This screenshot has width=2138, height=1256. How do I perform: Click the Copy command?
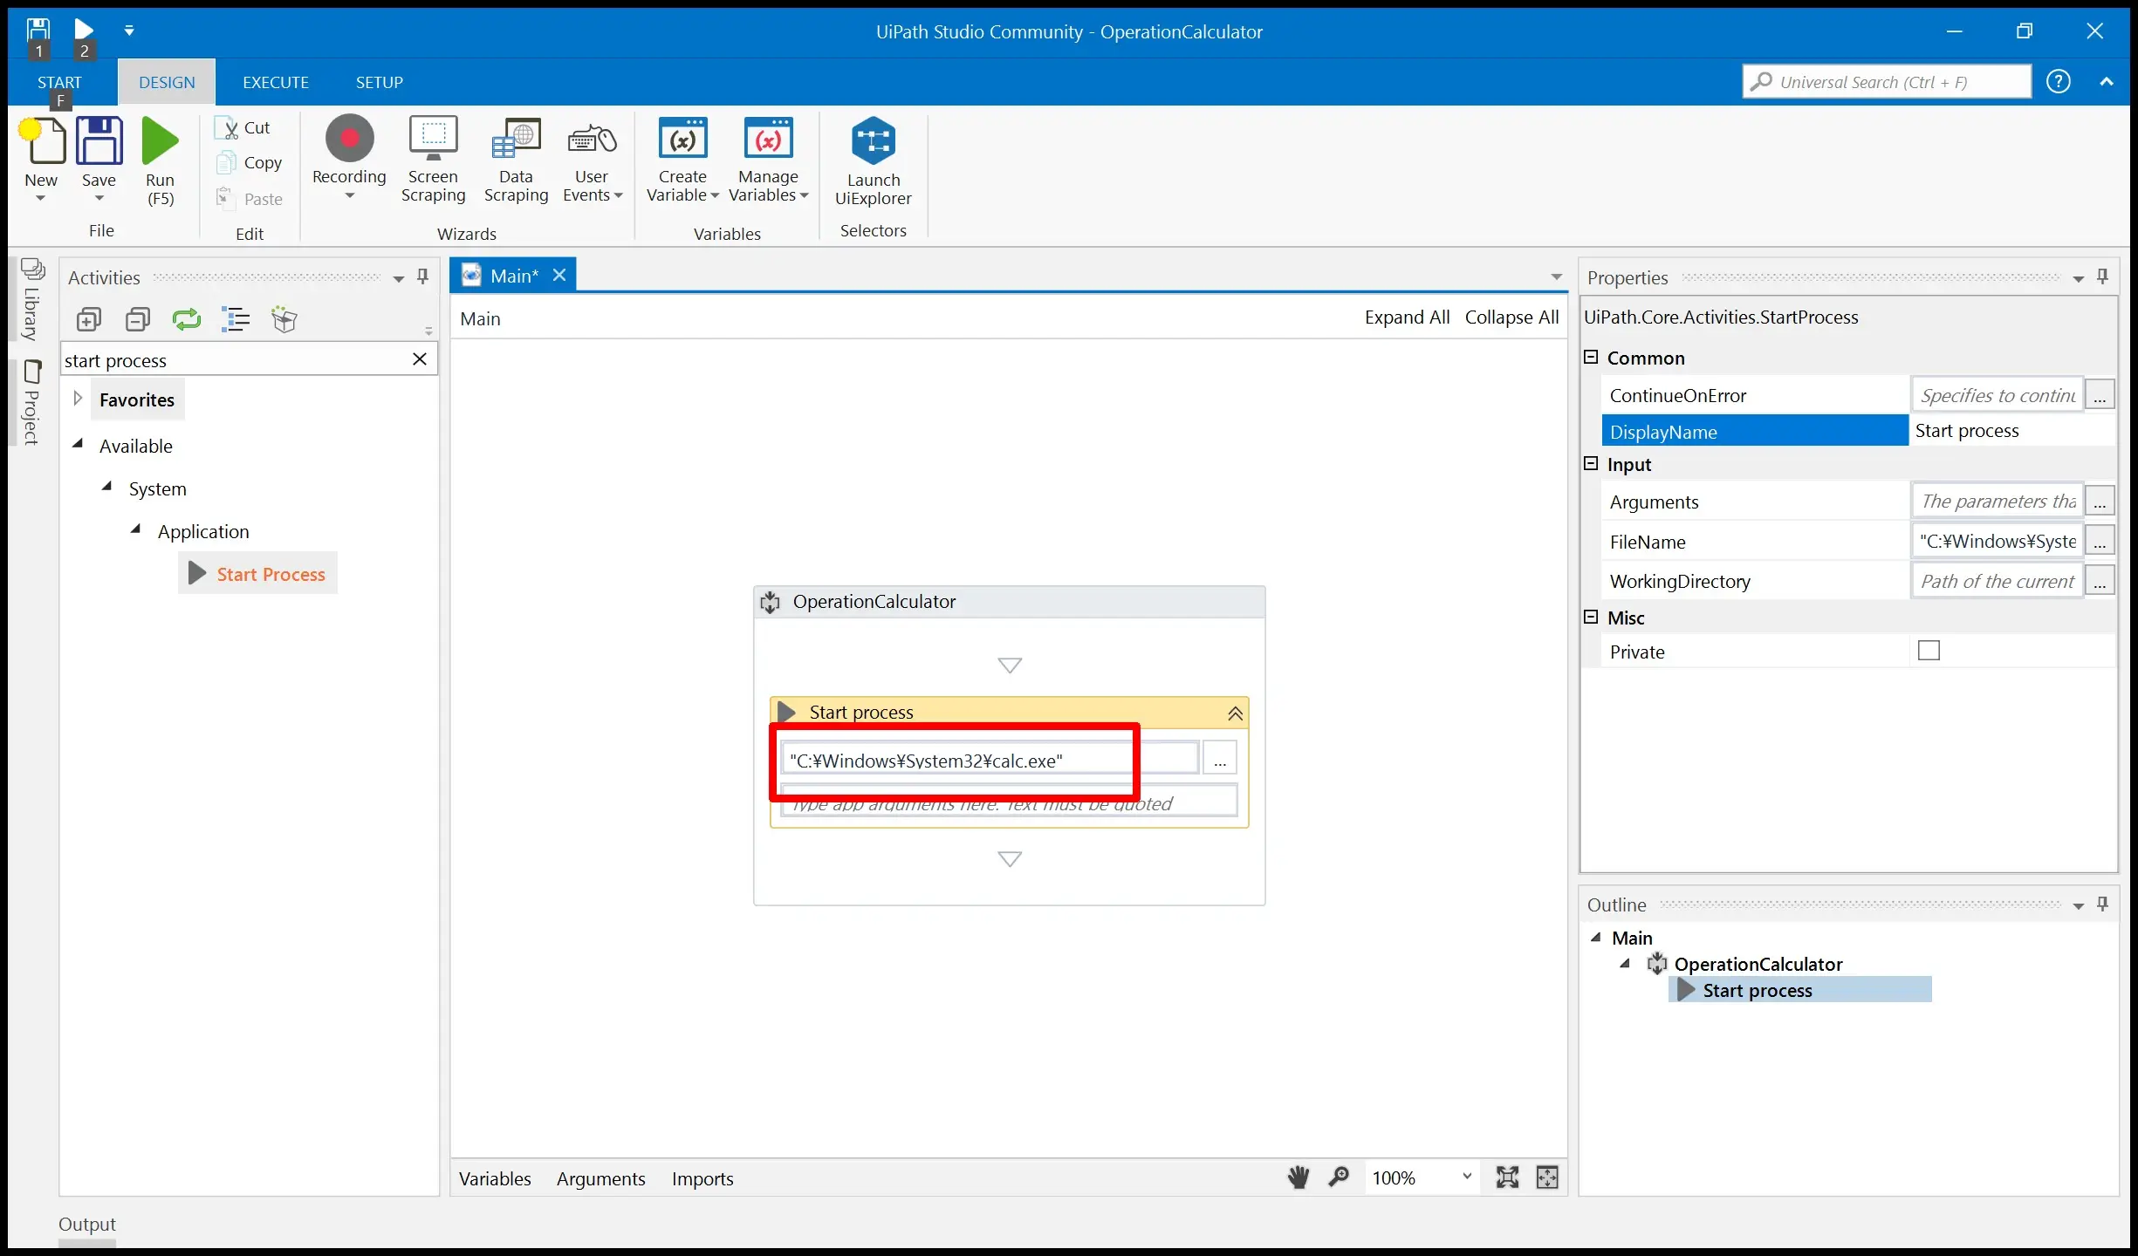[250, 163]
